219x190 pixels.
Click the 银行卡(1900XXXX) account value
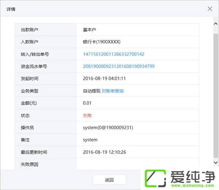[102, 42]
